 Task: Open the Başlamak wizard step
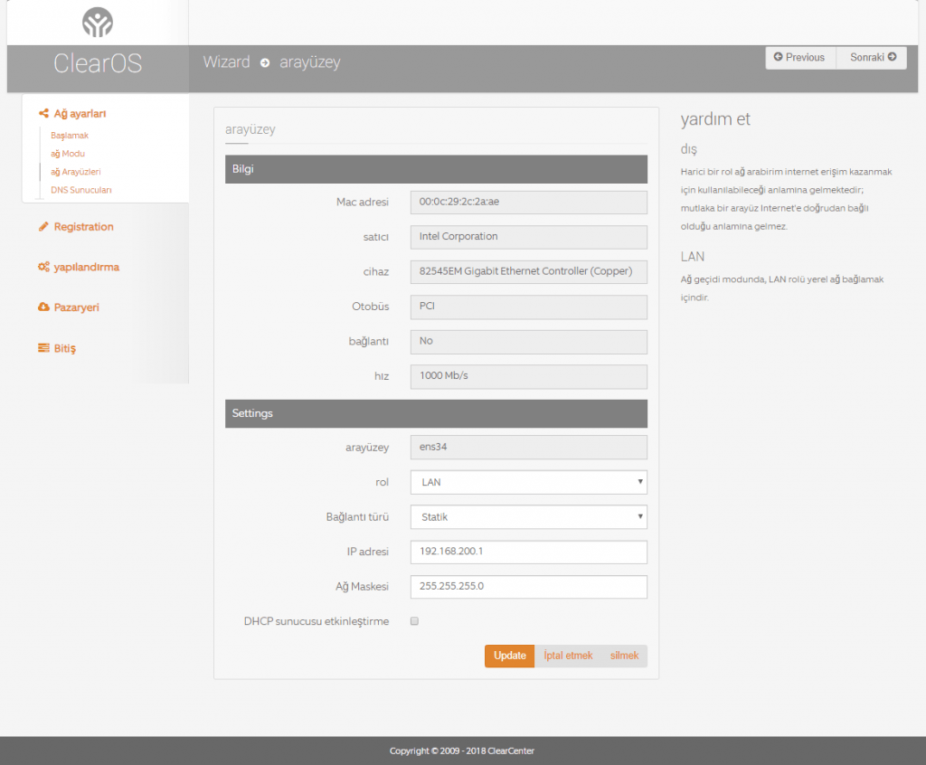pos(70,136)
